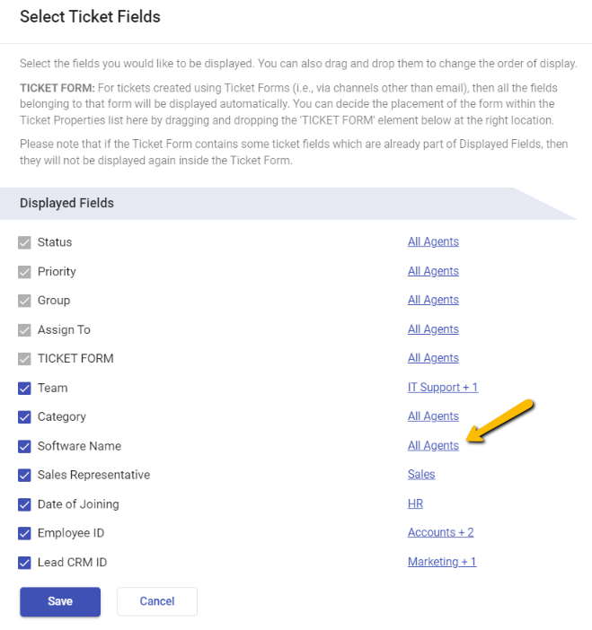Cancel the ticket fields dialog
Screen dimensions: 592x630
tap(157, 601)
